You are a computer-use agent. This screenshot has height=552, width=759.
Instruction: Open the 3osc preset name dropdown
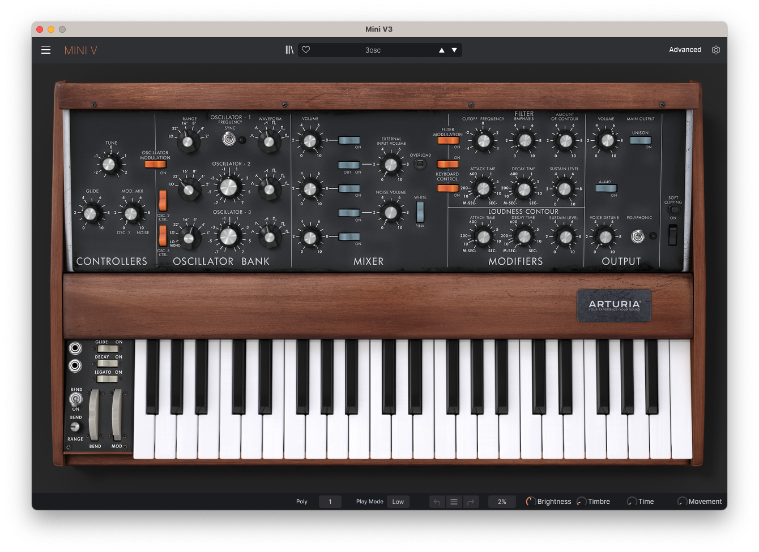tap(373, 50)
